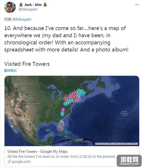
Task: Click the red fire tower marker in Florida
Action: coord(61,124)
